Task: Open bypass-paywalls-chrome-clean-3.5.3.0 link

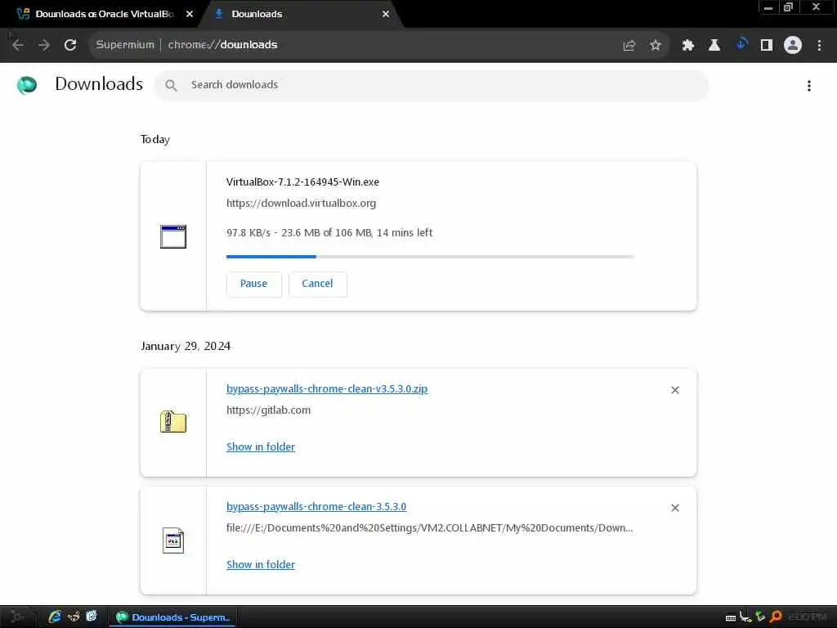Action: click(x=316, y=507)
